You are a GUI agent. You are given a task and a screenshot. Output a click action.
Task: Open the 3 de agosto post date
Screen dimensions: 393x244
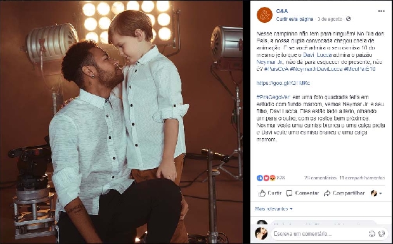click(330, 19)
